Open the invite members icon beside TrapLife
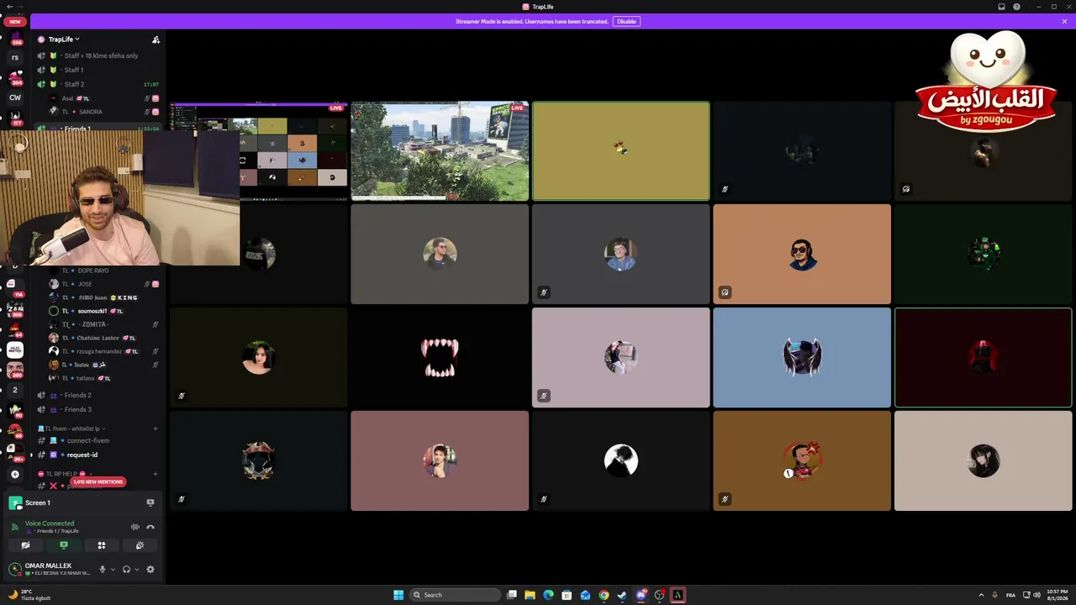Viewport: 1076px width, 605px height. [x=156, y=39]
